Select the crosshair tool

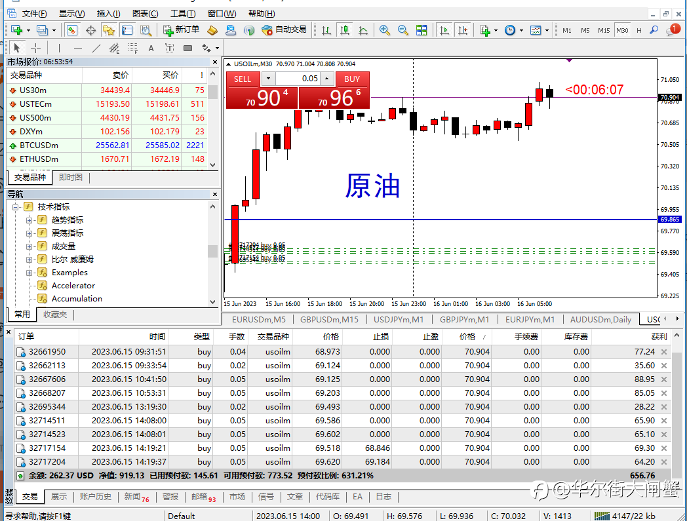pos(36,48)
